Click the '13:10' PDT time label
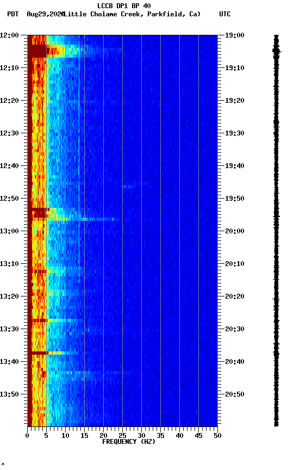The height and width of the screenshot is (470, 300). (9, 264)
